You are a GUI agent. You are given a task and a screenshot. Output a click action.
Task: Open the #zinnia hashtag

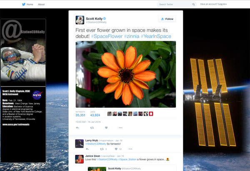(132, 36)
